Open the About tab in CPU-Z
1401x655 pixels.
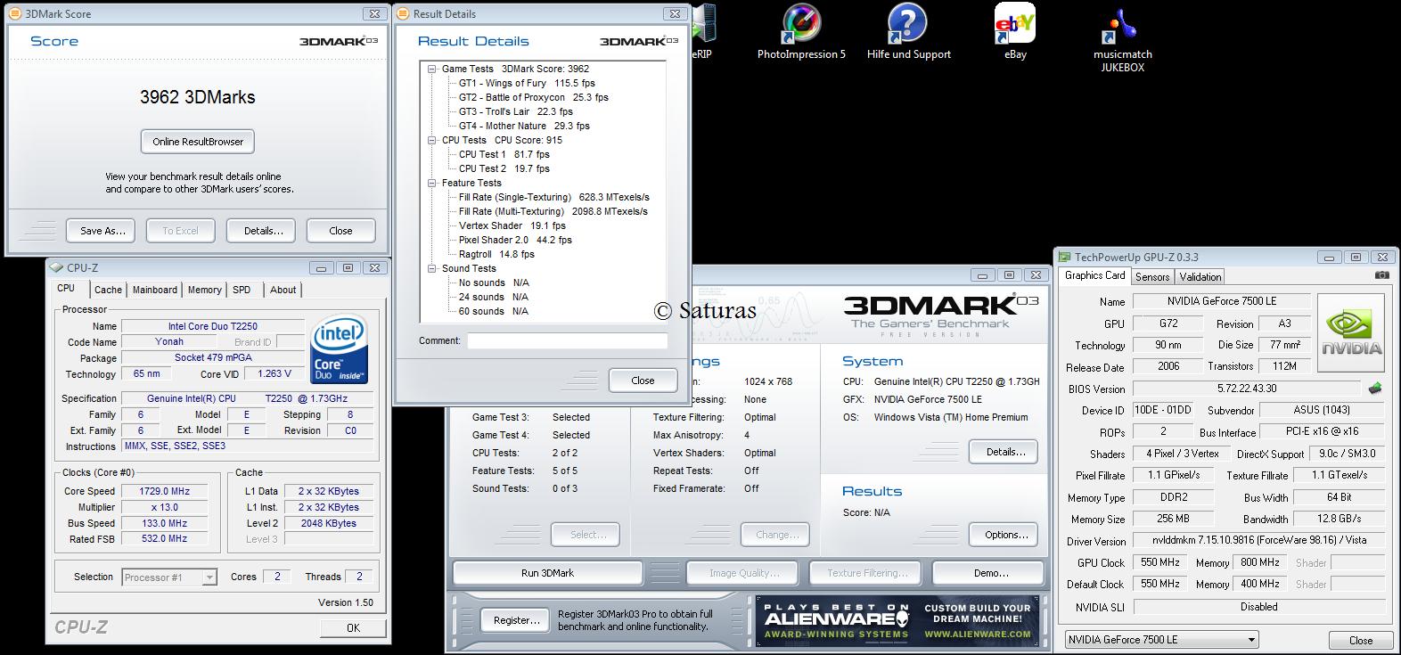283,290
